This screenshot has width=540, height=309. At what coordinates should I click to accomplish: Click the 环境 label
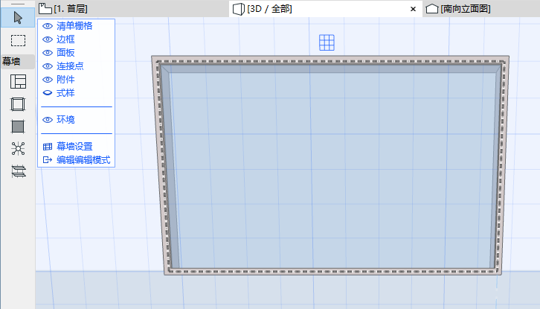pyautogui.click(x=65, y=120)
